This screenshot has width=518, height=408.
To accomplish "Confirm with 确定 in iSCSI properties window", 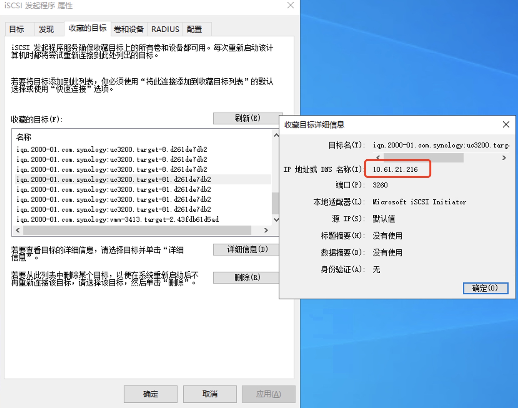I will (151, 394).
